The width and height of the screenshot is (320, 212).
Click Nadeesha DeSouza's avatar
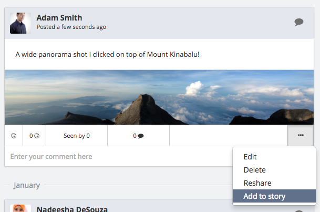pyautogui.click(x=20, y=208)
